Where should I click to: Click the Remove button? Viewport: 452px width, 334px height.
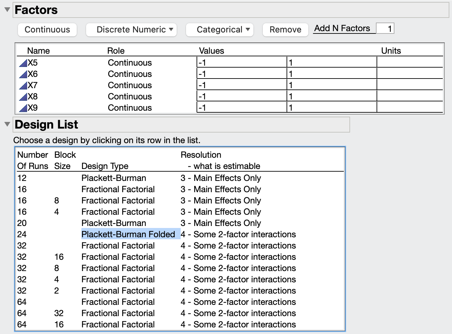285,29
